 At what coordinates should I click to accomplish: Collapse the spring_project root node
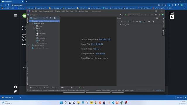(30, 21)
